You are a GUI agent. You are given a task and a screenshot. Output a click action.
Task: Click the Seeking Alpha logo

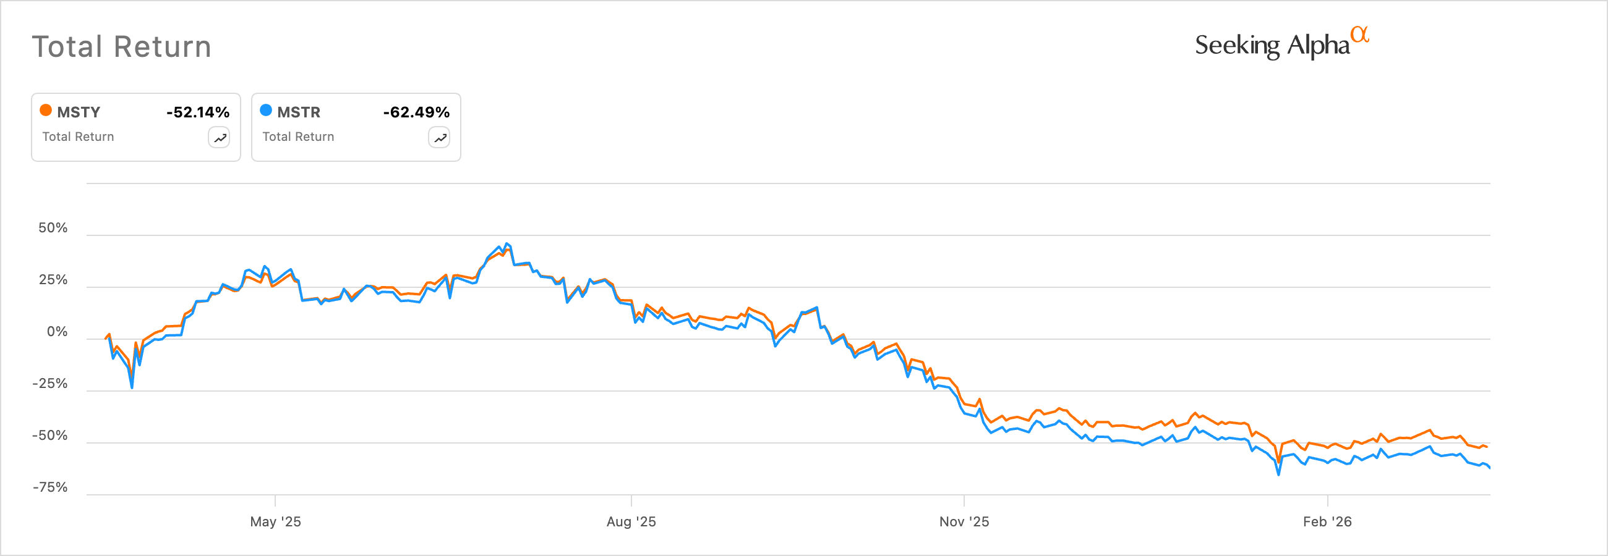(1272, 46)
